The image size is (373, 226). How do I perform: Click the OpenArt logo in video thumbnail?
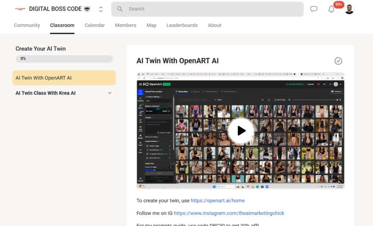pyautogui.click(x=152, y=84)
